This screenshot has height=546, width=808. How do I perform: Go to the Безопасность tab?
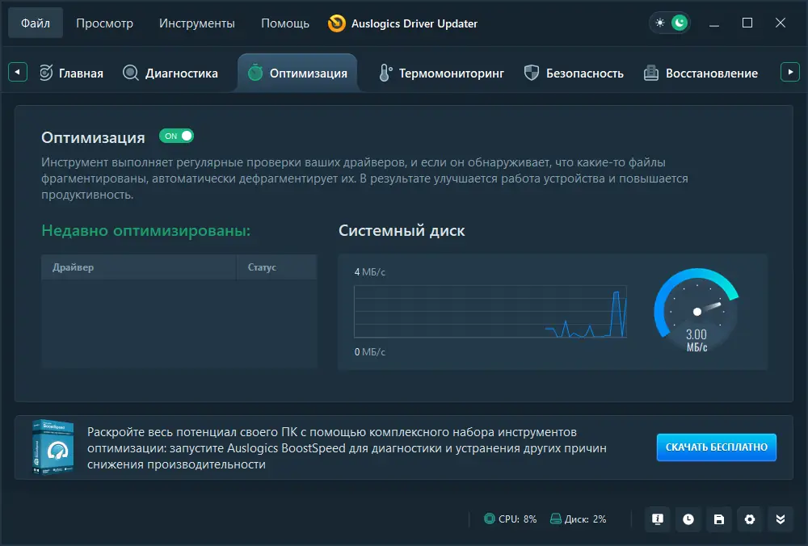click(574, 73)
